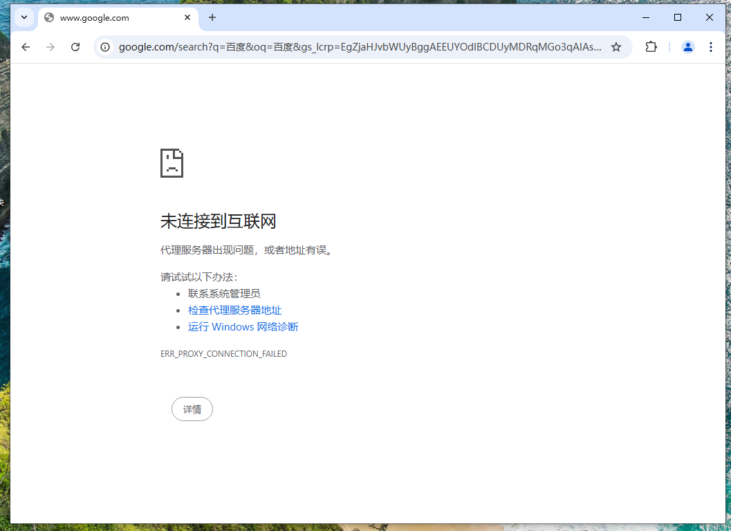Reload the failed page
731x531 pixels.
pos(75,47)
